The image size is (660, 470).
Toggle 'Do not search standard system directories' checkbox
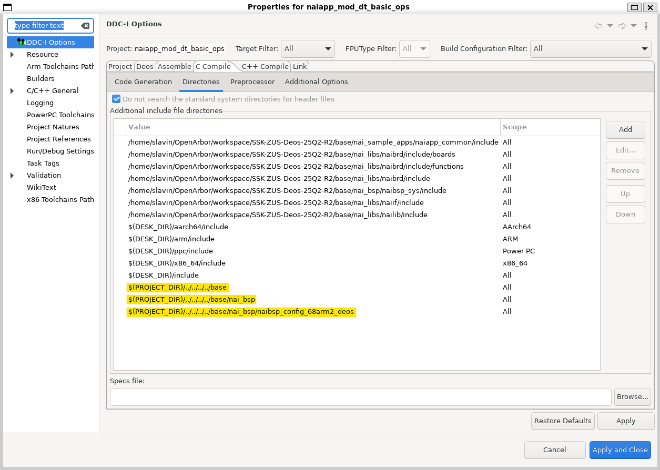tap(116, 99)
